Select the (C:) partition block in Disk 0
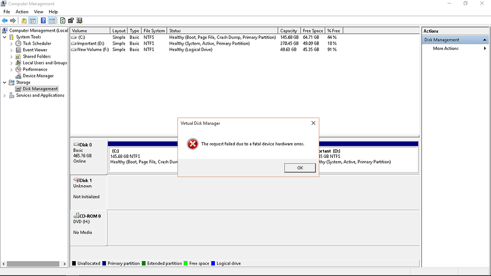The height and width of the screenshot is (276, 491). (x=143, y=157)
